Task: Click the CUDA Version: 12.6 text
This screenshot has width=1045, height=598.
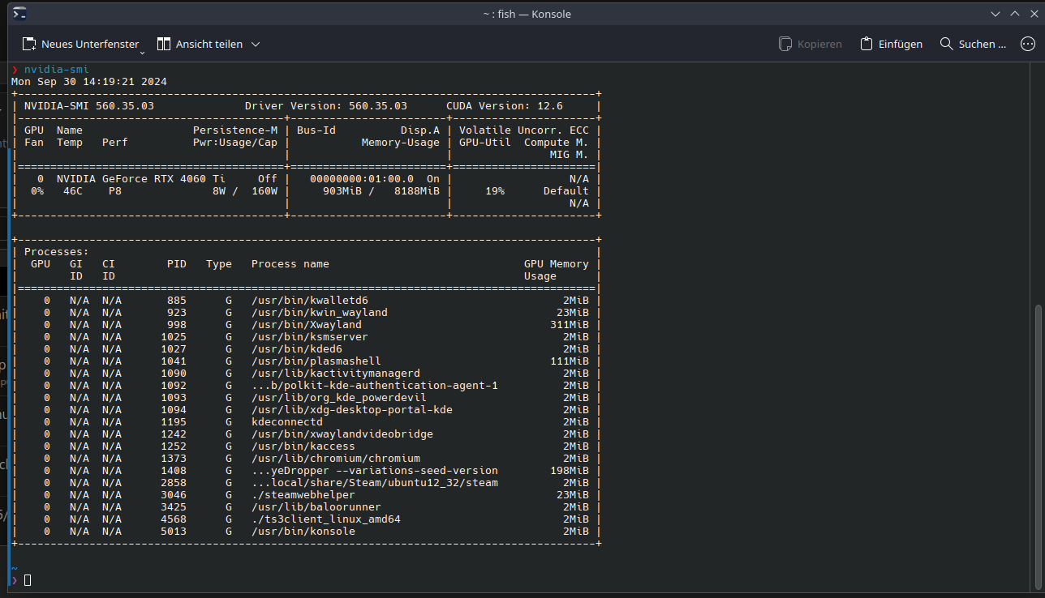Action: point(505,106)
